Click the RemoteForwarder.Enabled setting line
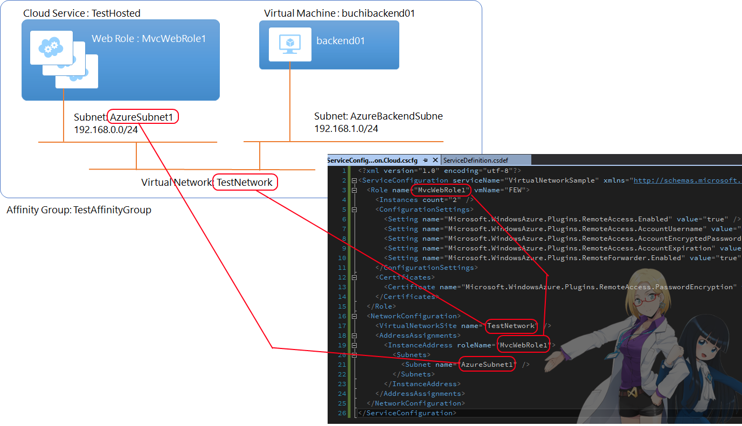Image resolution: width=742 pixels, height=426 pixels. 563,258
